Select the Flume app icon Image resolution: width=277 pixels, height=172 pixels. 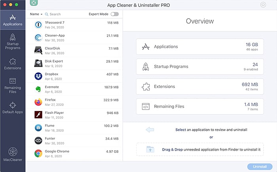tap(38, 128)
